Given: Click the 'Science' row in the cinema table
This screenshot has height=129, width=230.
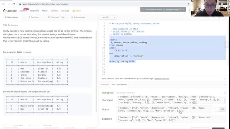Looking at the screenshot, I should (x=37, y=72).
